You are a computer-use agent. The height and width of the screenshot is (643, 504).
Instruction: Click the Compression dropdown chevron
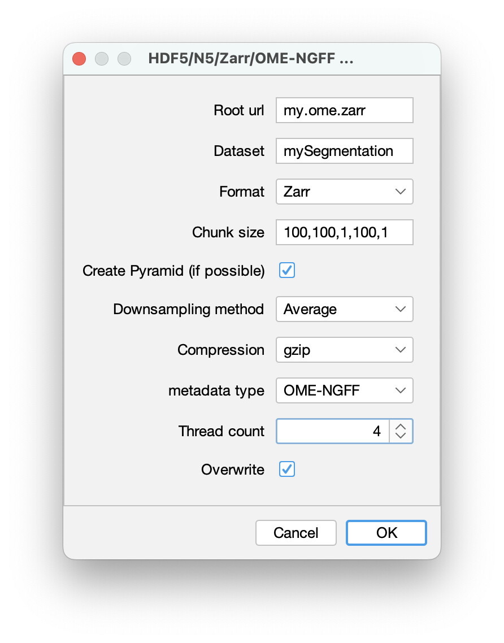pyautogui.click(x=400, y=350)
